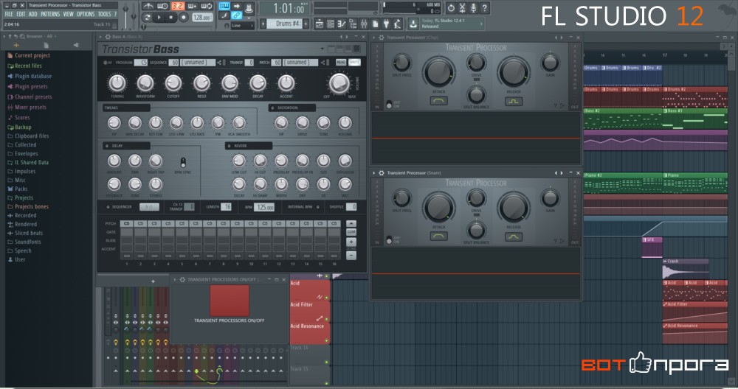
Task: Expand the Channel presets folder
Action: pyautogui.click(x=33, y=97)
